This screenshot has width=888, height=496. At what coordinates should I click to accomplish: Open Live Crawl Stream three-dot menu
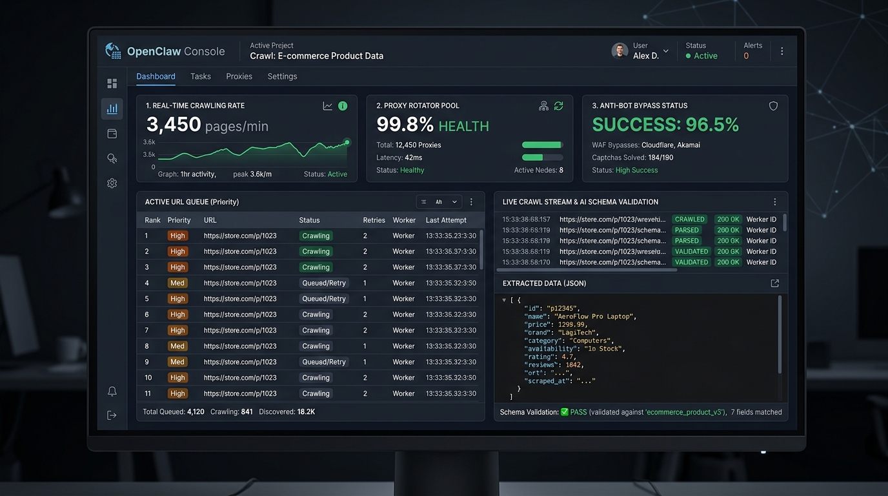775,202
